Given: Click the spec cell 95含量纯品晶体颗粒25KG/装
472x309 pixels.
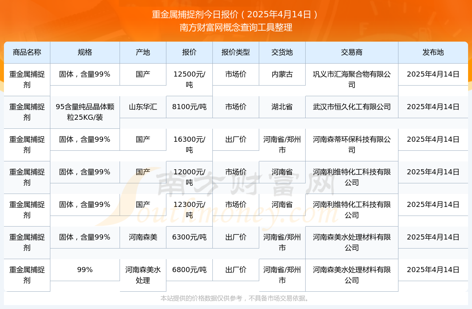Looking at the screenshot, I should tap(85, 112).
